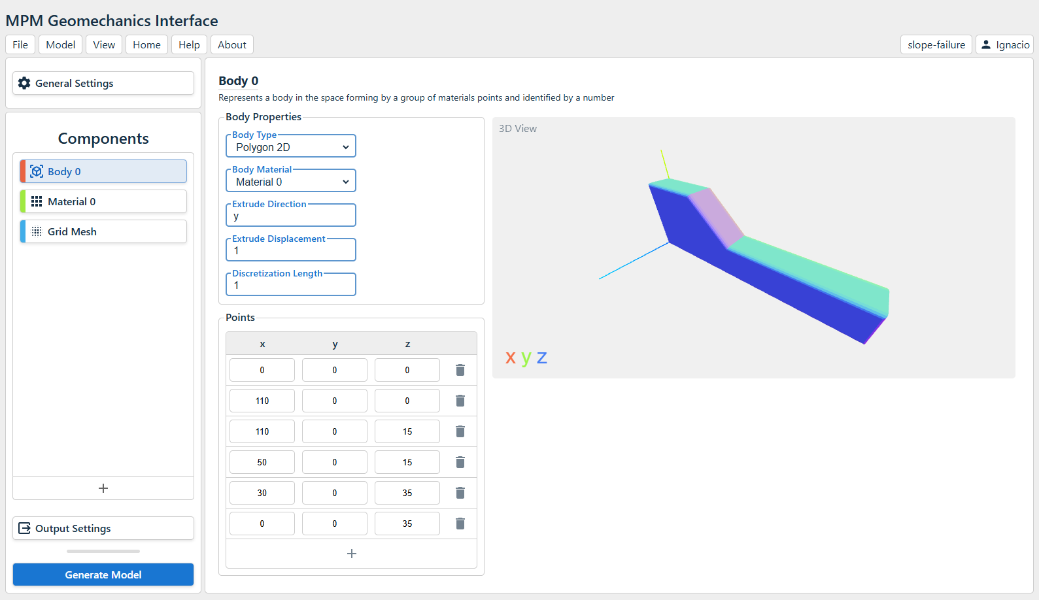Click the Ignacio user name label
1039x600 pixels.
click(x=1013, y=44)
